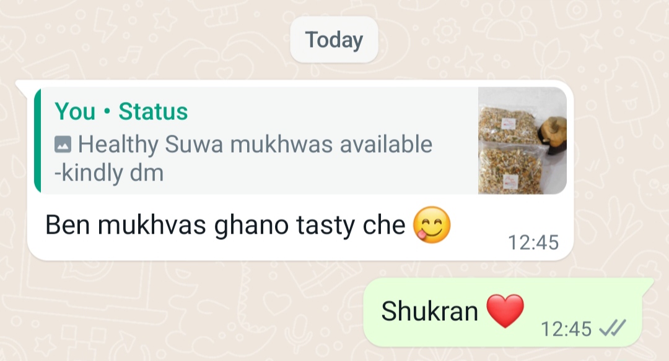
Task: Click the green bar of quoted status
Action: click(38, 140)
